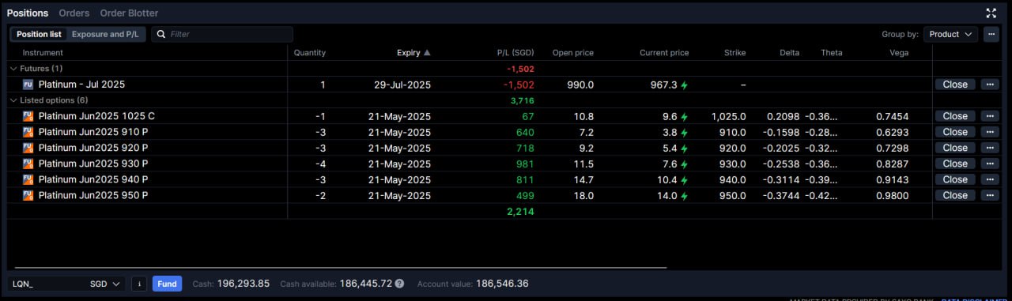Sort by the Quantity column header

click(x=310, y=53)
